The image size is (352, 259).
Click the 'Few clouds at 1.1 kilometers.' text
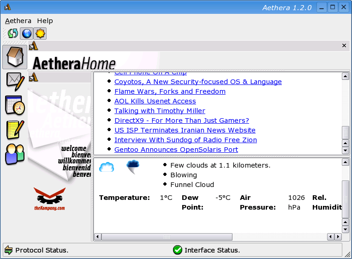(x=220, y=165)
